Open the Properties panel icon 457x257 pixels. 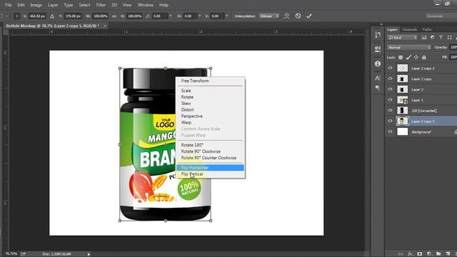(378, 49)
